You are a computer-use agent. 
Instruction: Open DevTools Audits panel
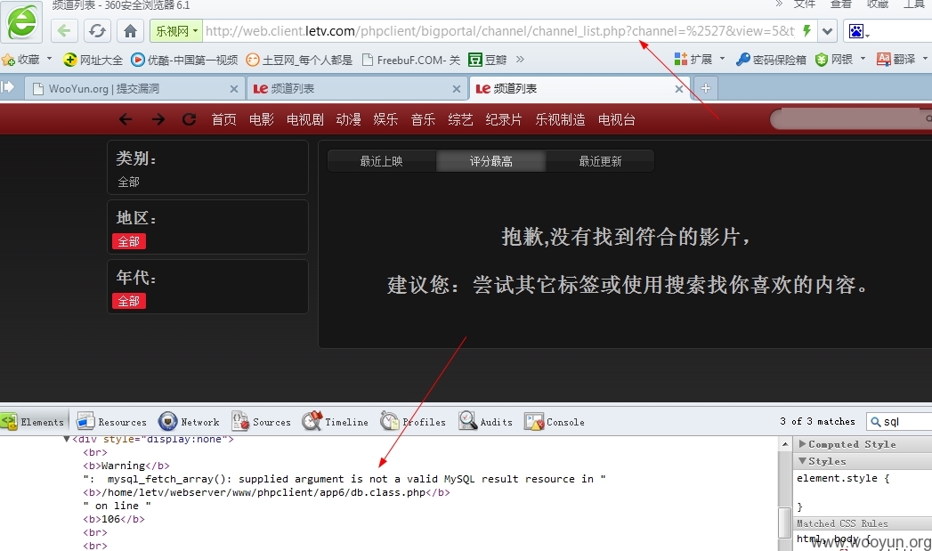485,421
